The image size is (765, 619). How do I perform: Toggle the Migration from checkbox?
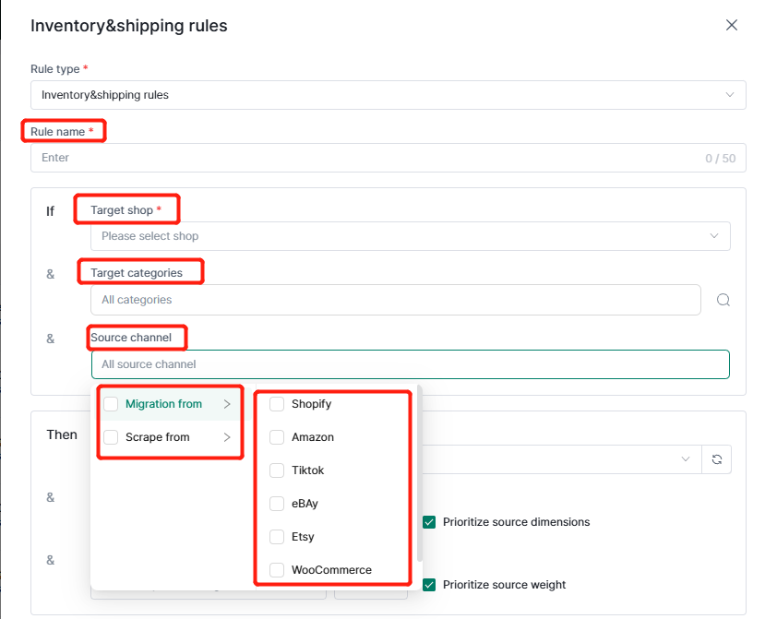click(111, 404)
